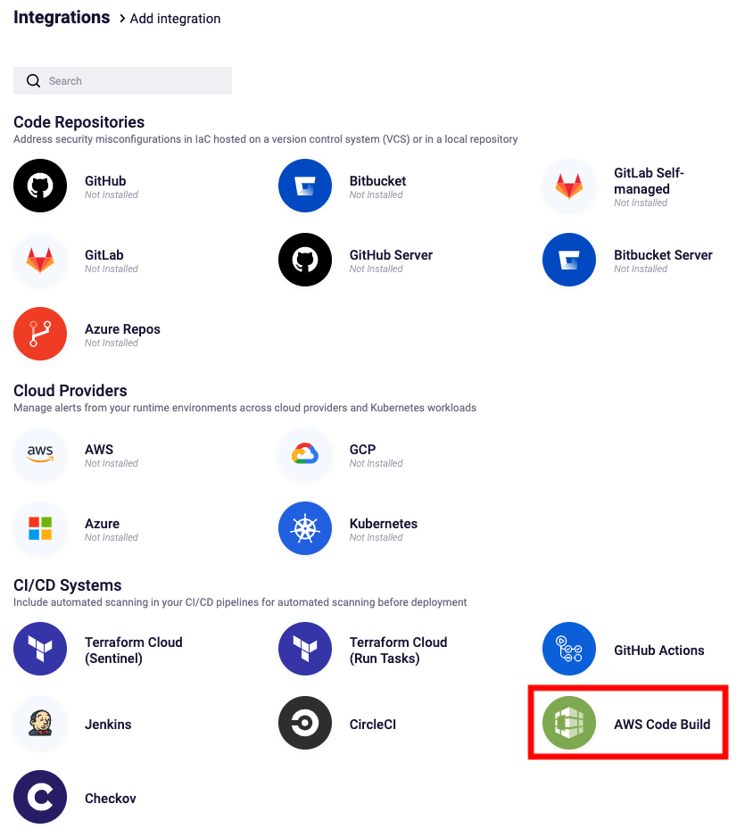Open the CircleCI logo icon
Viewport: 753px width, 837px height.
pos(305,723)
